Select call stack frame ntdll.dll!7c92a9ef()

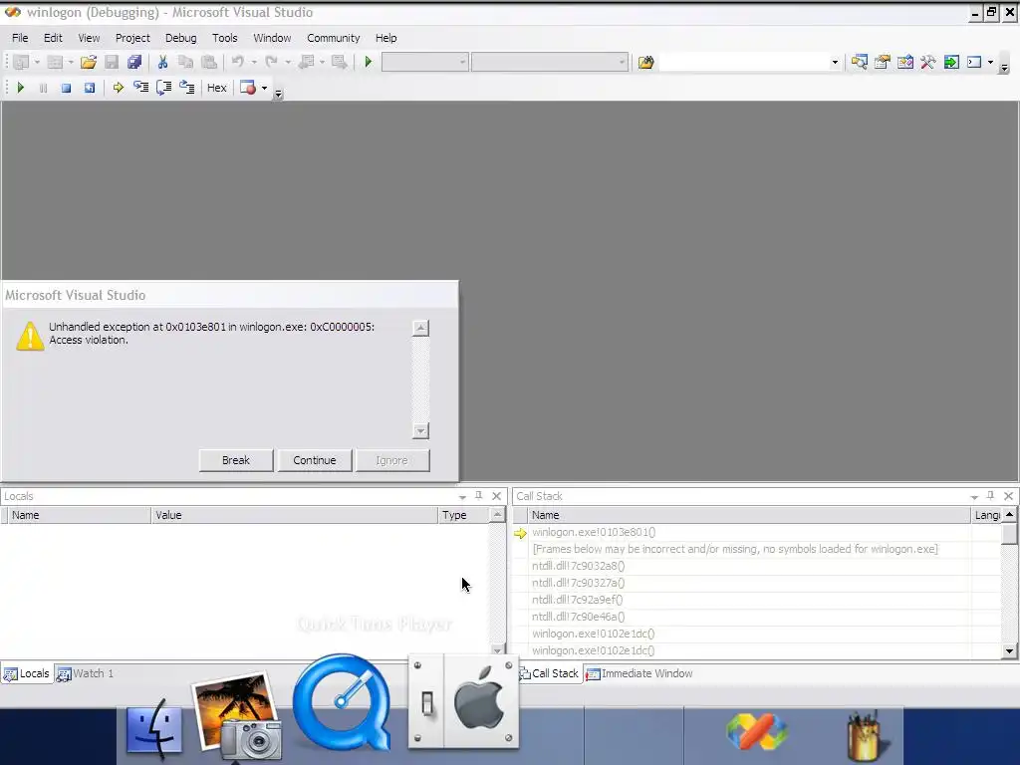coord(577,600)
